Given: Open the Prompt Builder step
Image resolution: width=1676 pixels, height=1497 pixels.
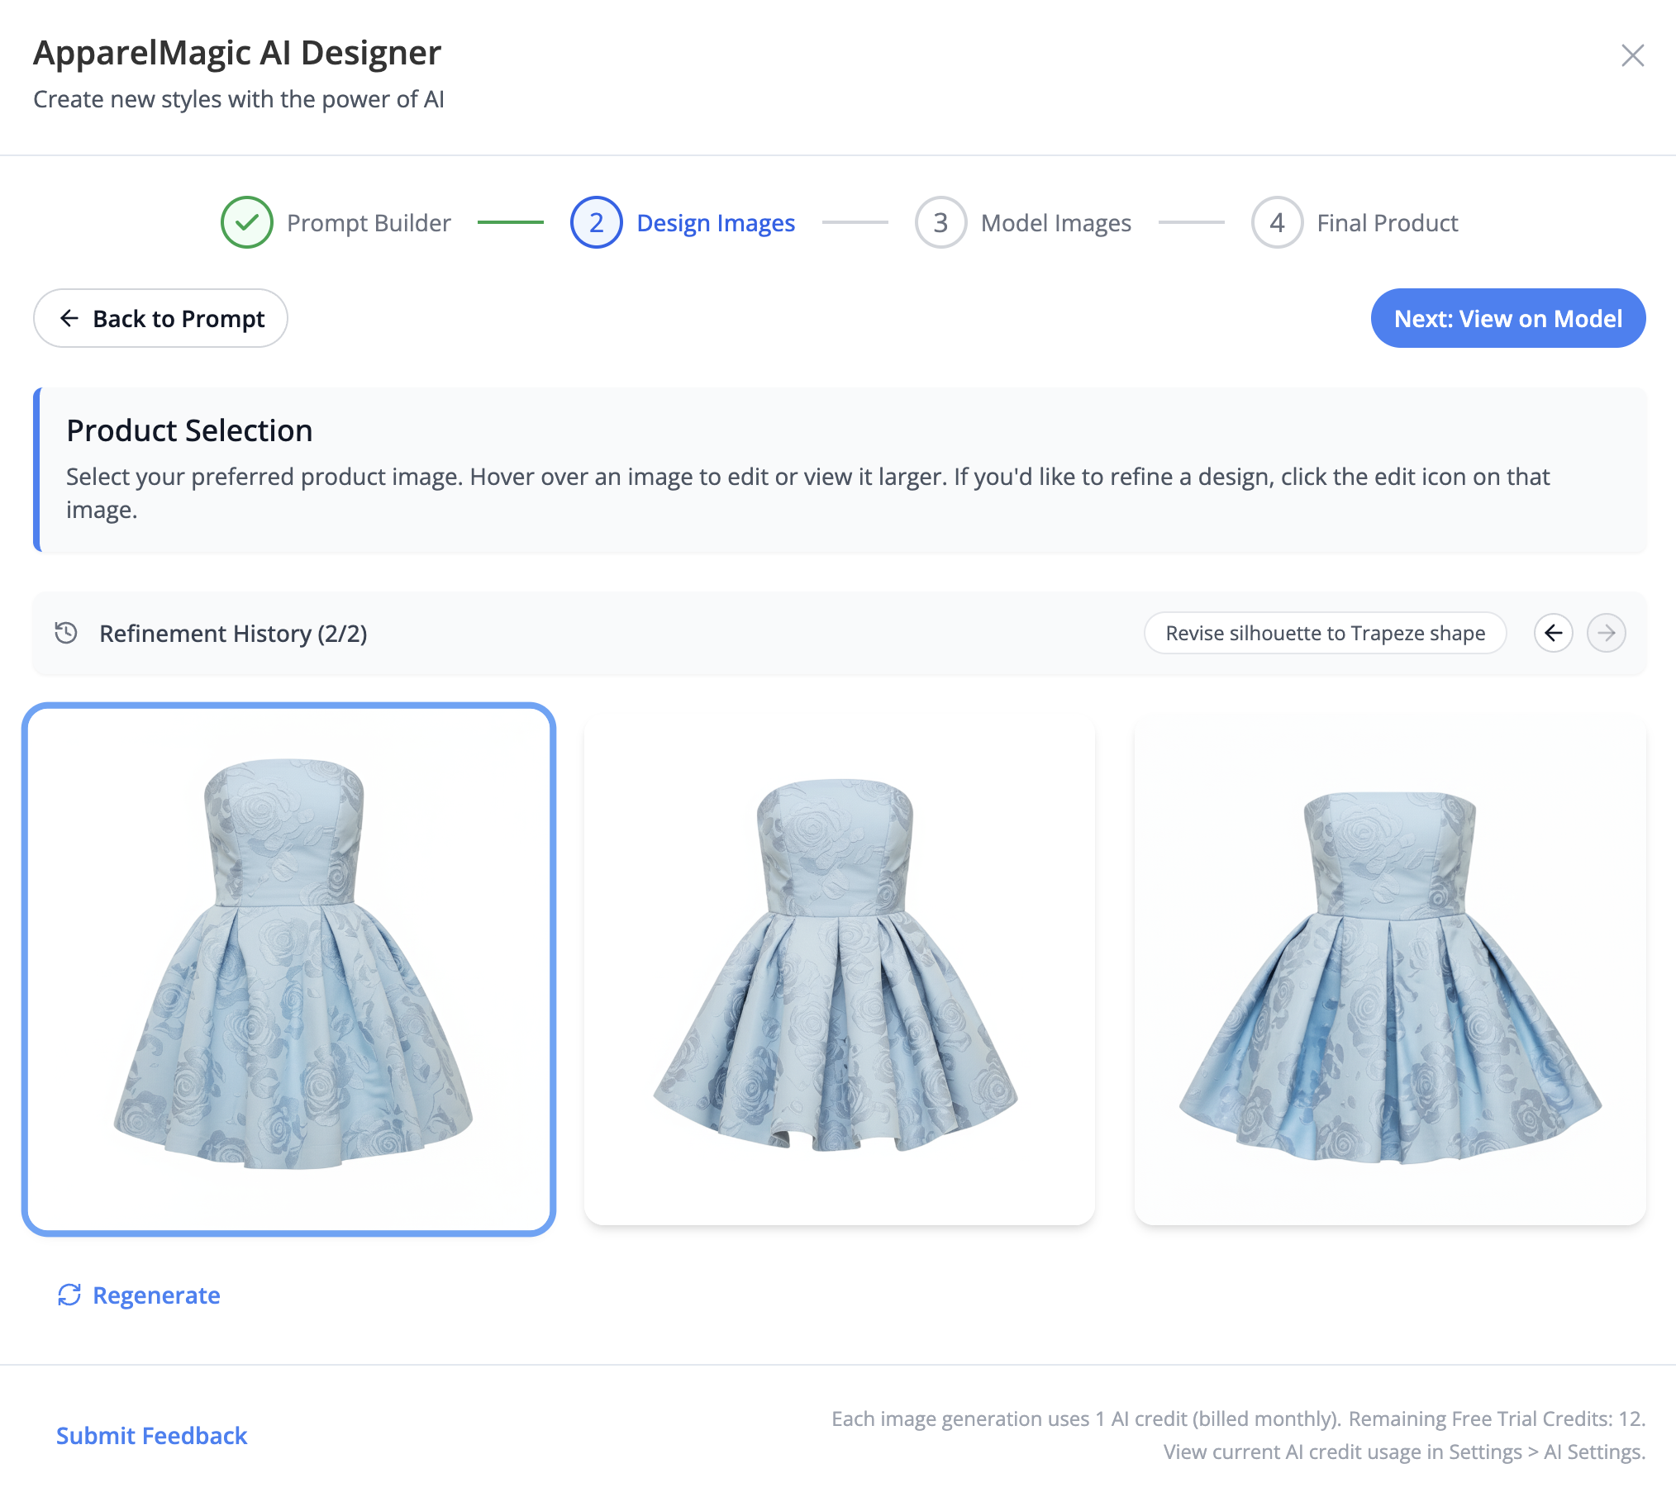Looking at the screenshot, I should (x=369, y=223).
